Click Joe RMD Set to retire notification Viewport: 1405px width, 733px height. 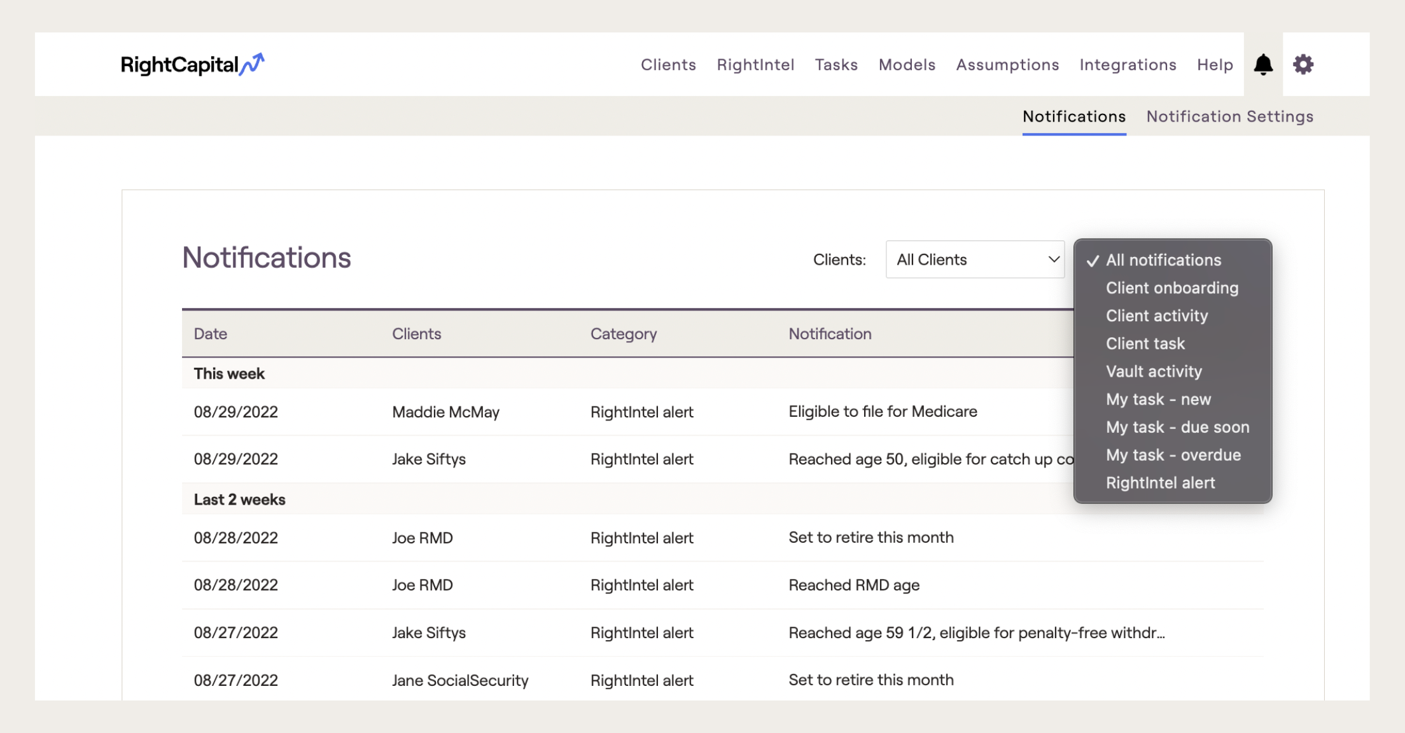(871, 538)
